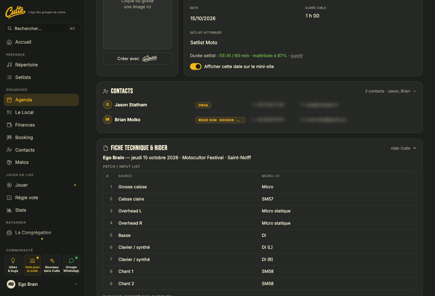
Task: Open Vote pour la suite tile
Action: (x=32, y=265)
